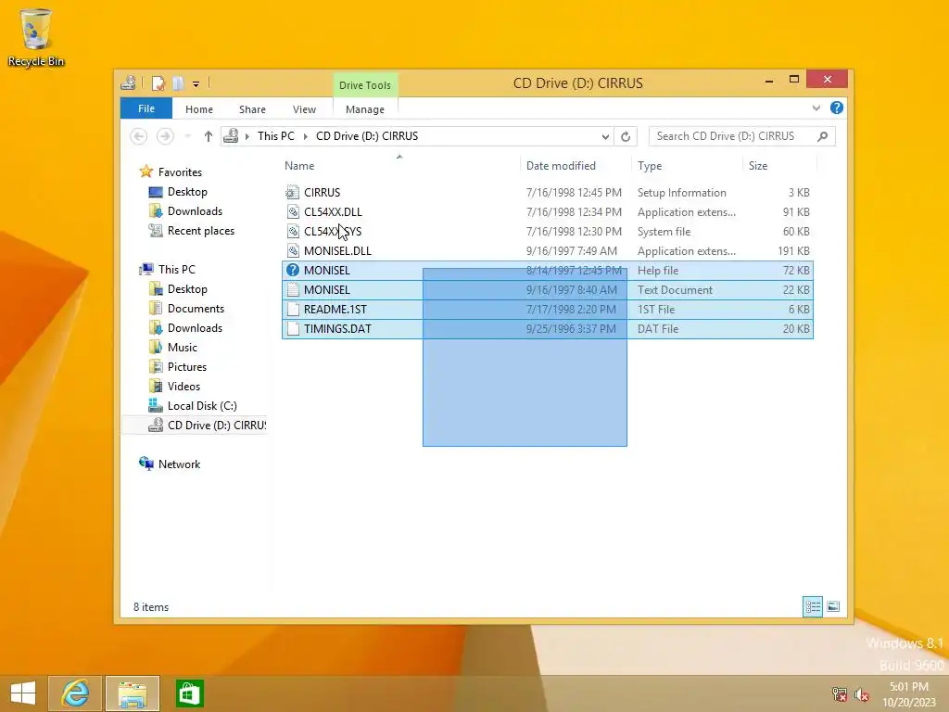This screenshot has width=949, height=712.
Task: Open the Customize Quick Access Toolbar dropdown
Action: 196,84
